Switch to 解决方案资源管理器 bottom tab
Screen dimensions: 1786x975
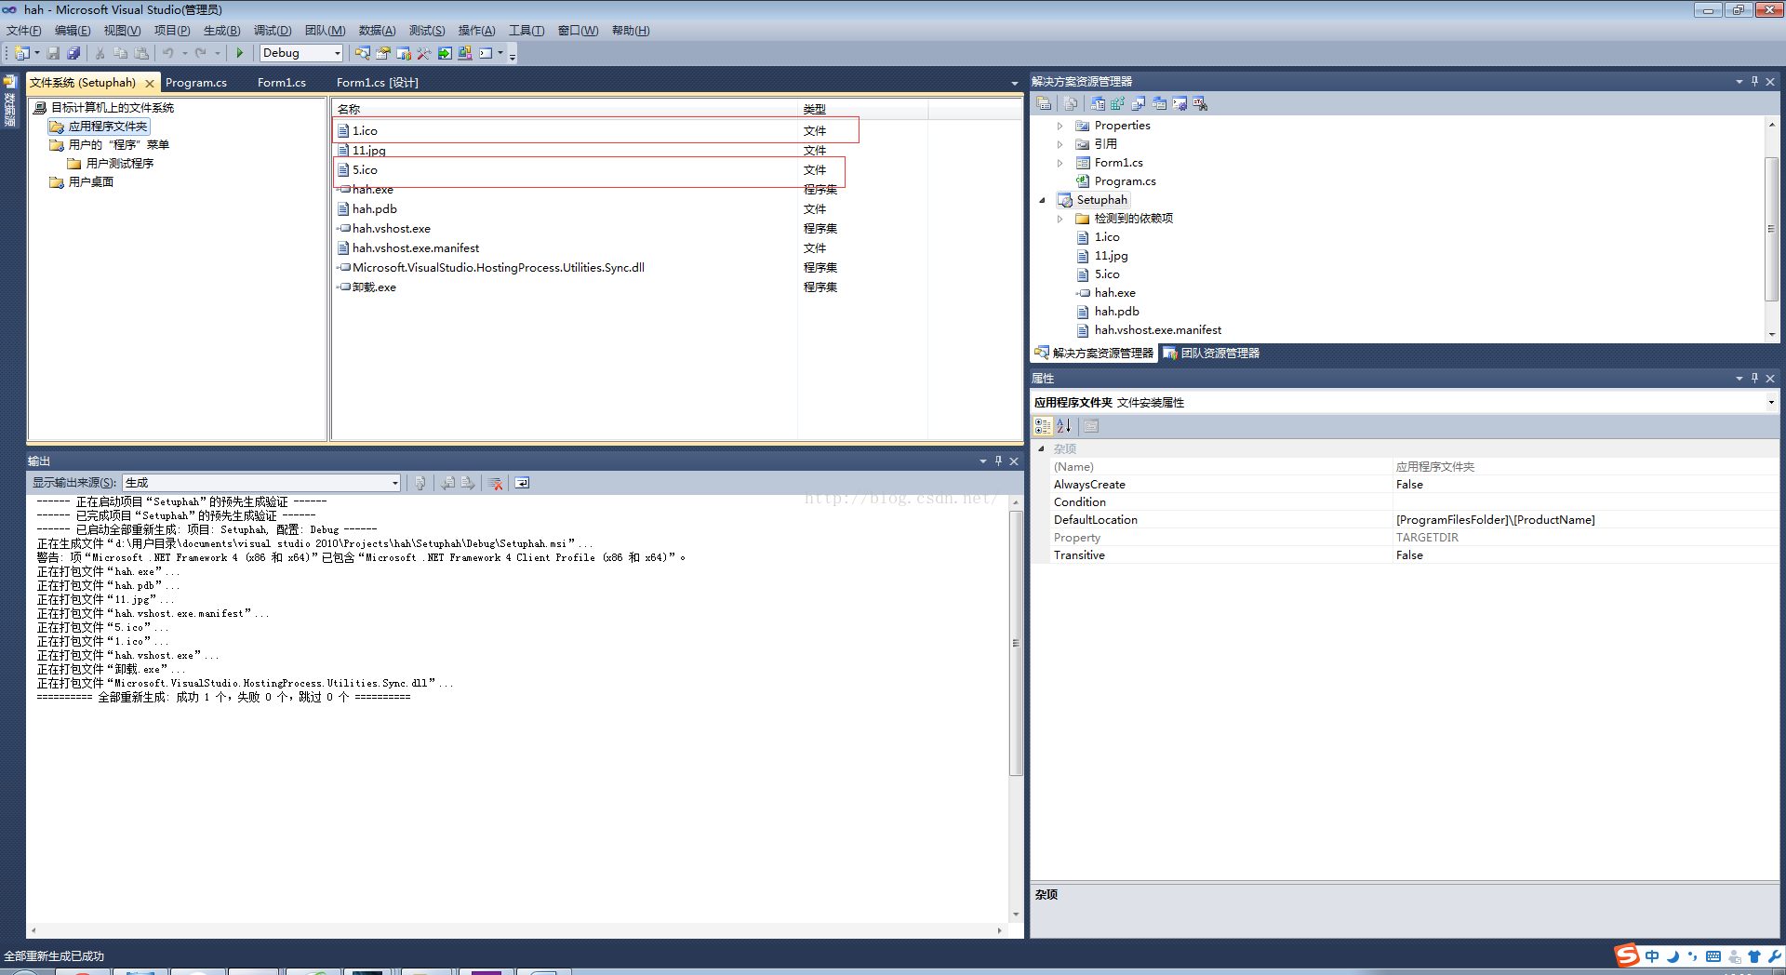(1095, 354)
